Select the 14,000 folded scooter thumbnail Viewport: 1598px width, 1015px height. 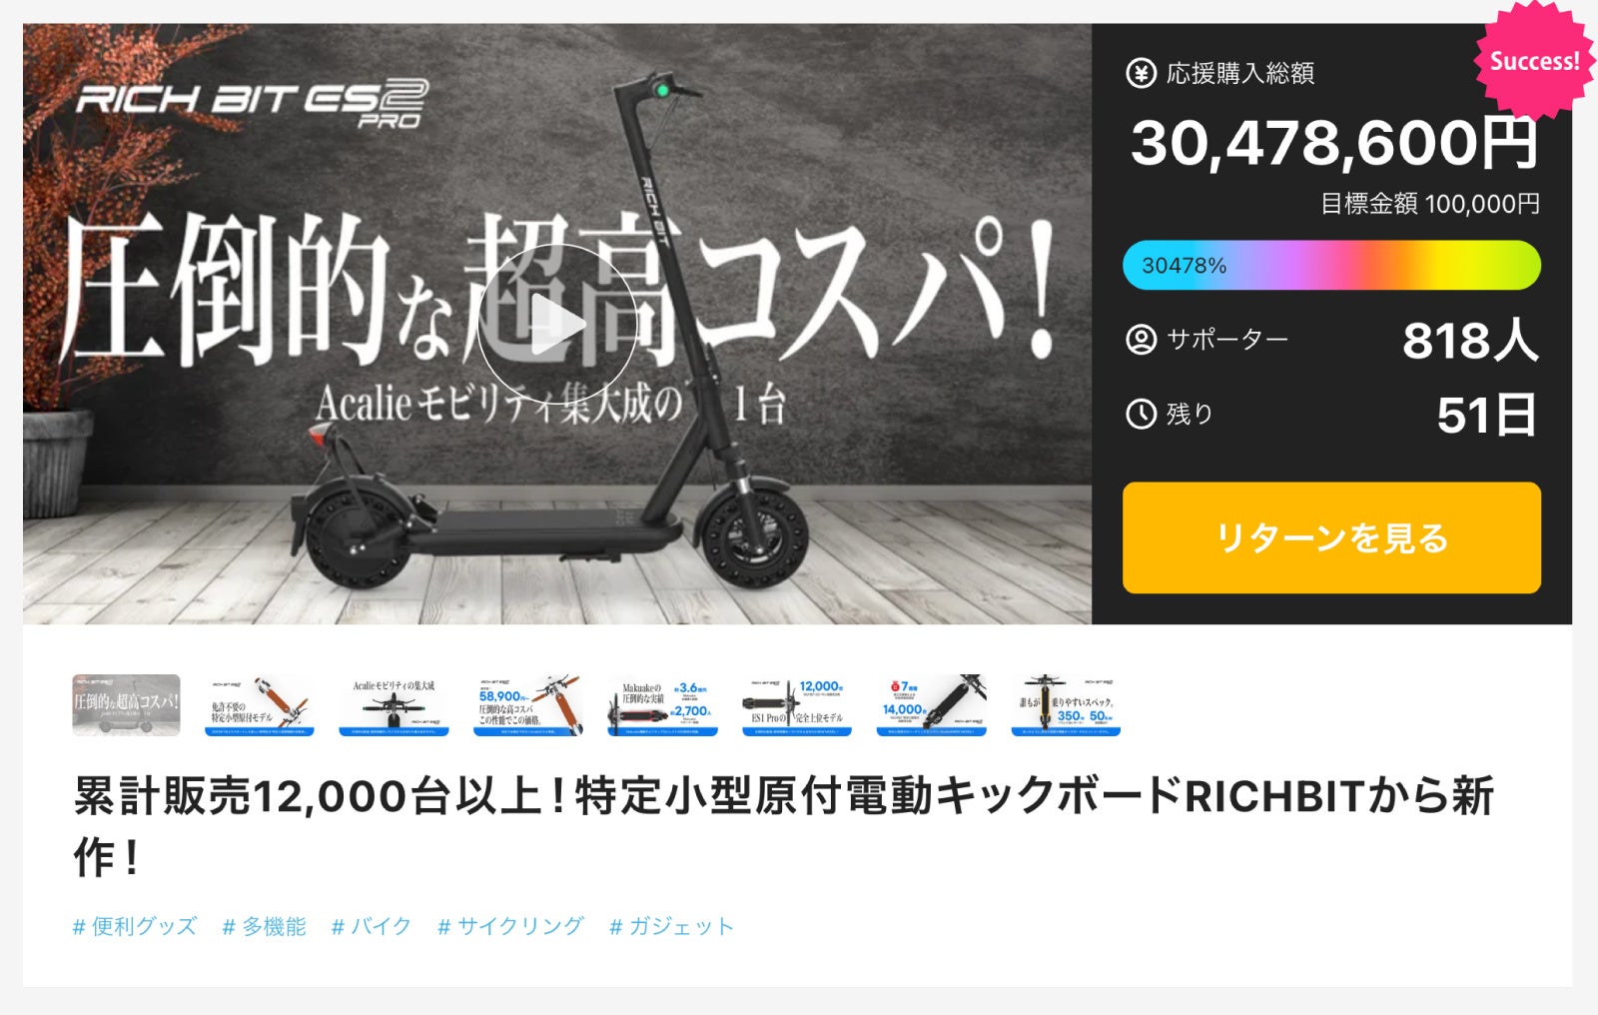(x=931, y=705)
